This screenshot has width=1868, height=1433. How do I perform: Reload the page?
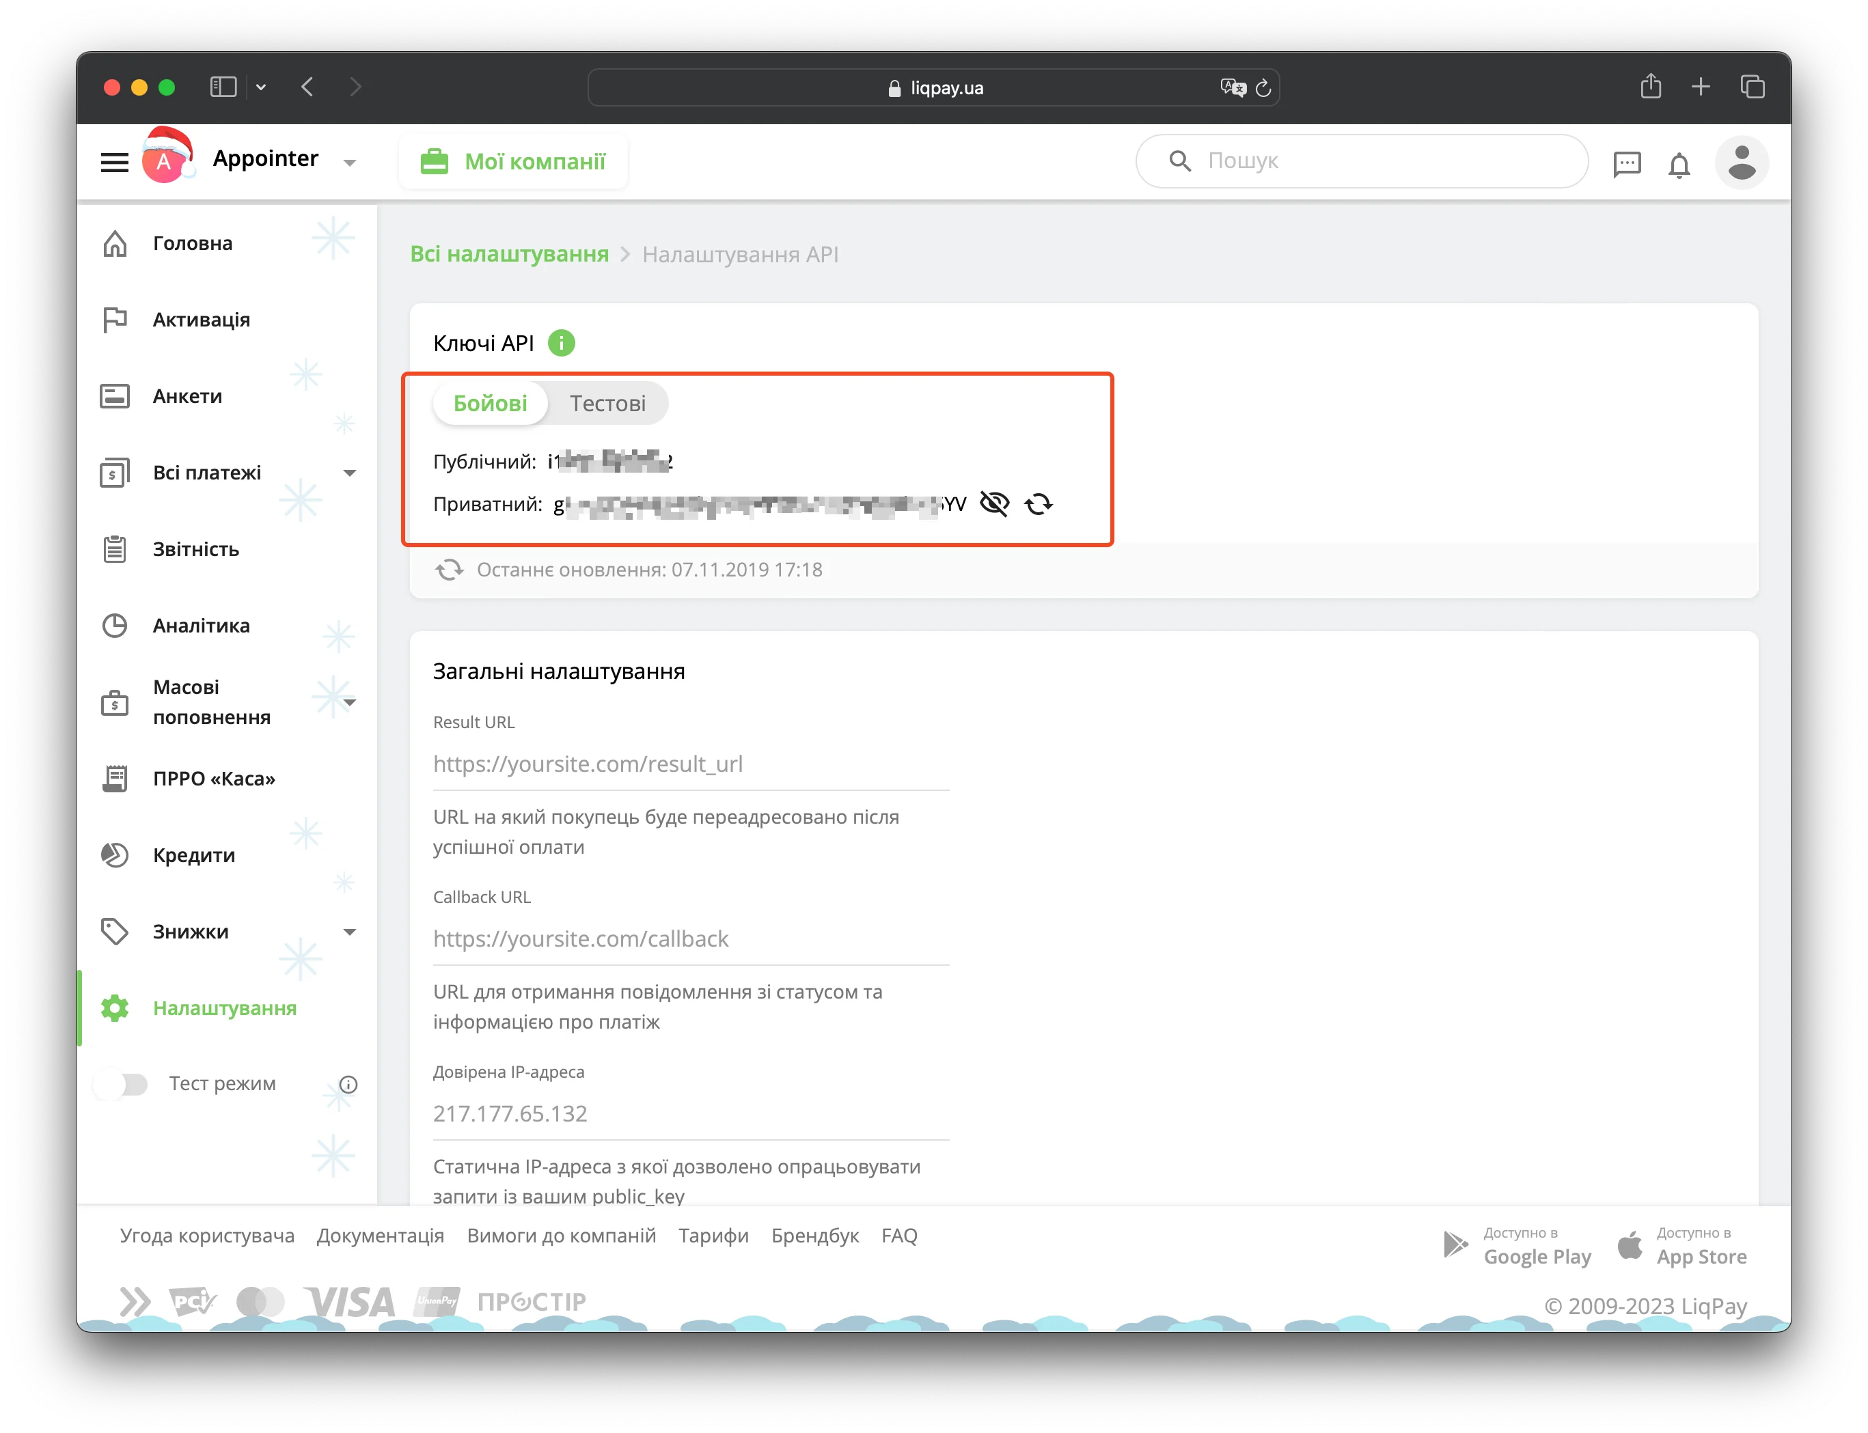click(1264, 87)
